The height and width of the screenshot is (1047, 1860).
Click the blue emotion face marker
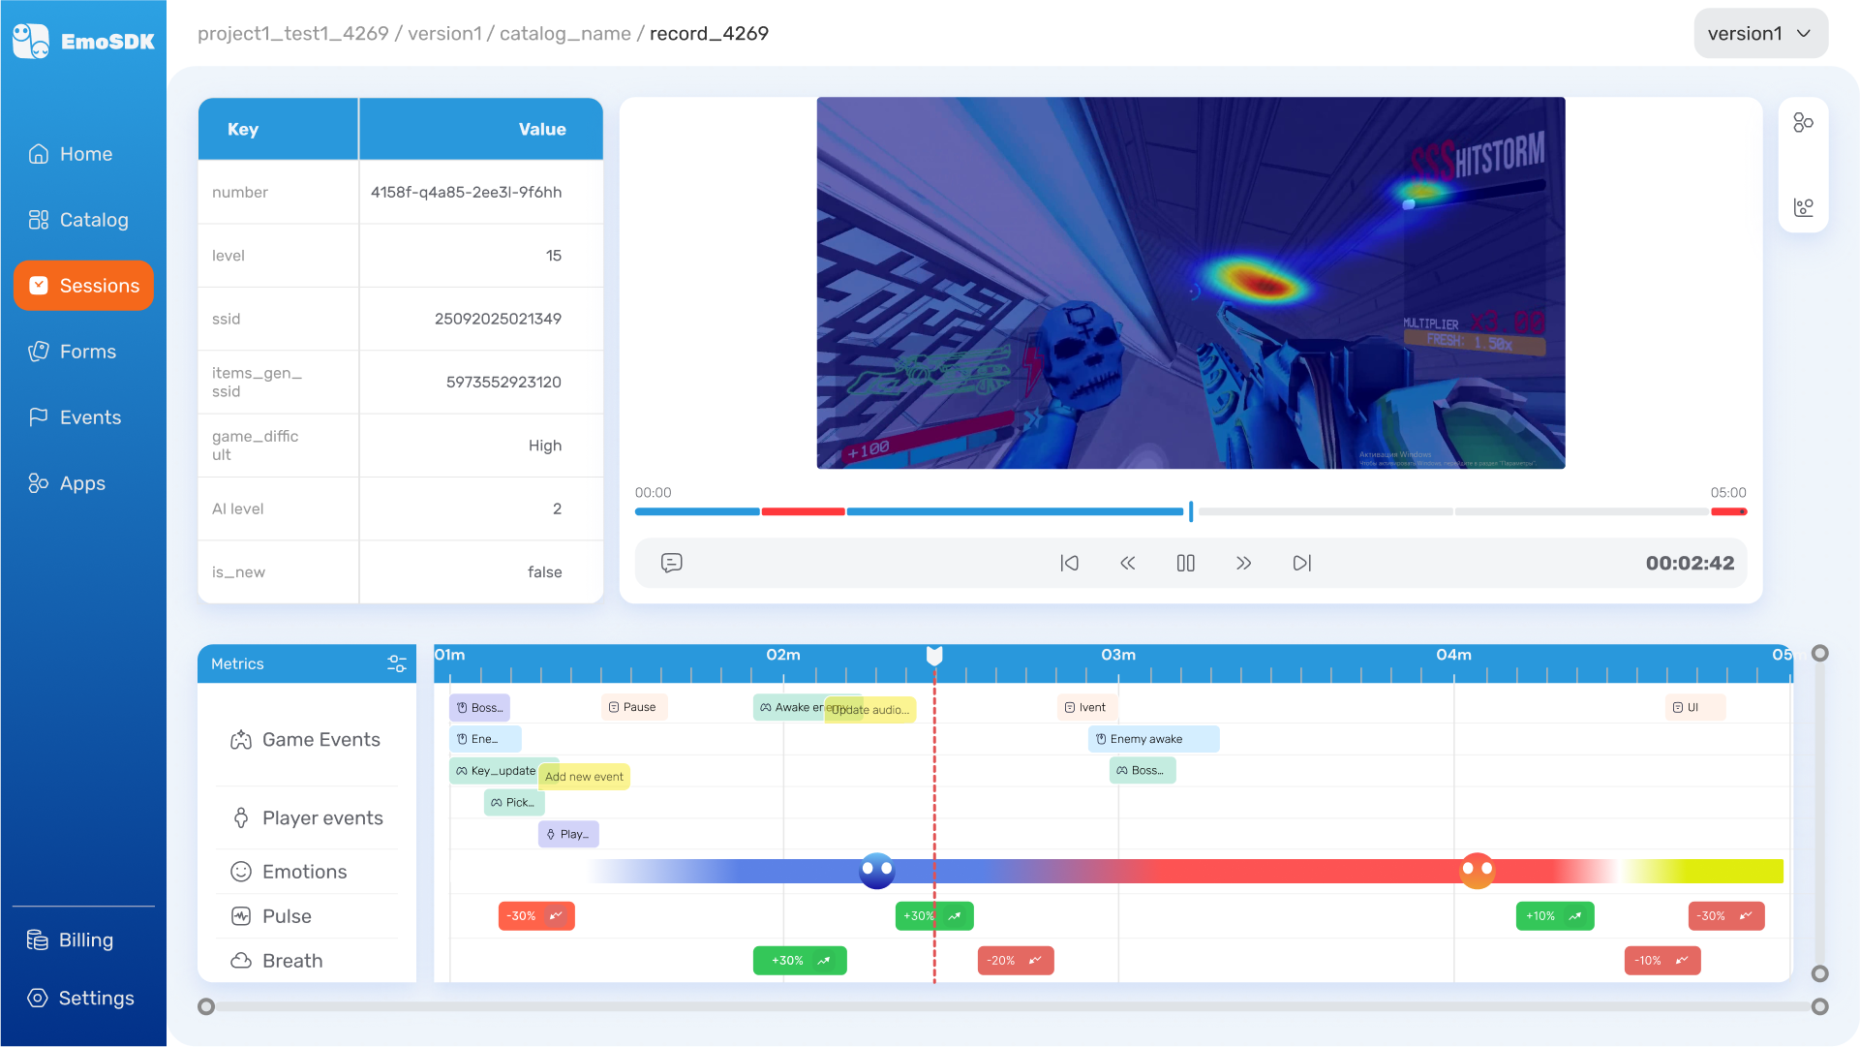point(877,871)
